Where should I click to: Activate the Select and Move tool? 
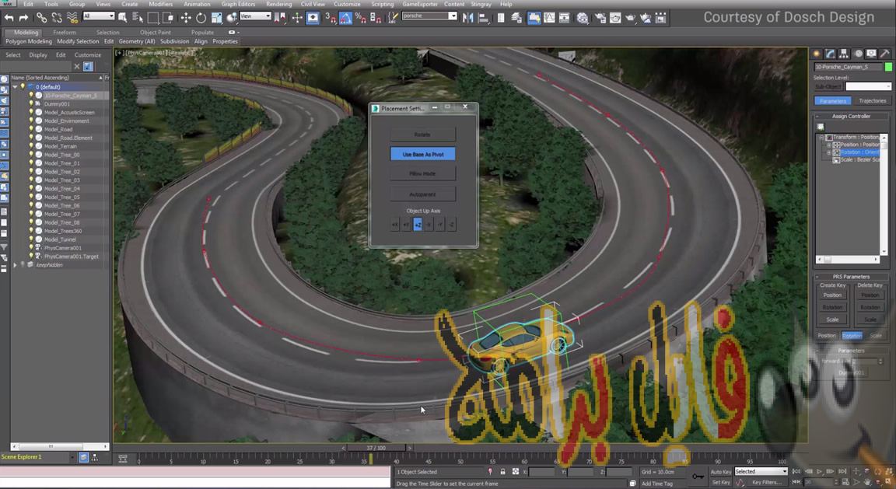click(x=186, y=18)
